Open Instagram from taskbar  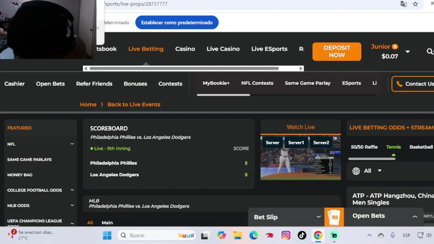[286, 235]
